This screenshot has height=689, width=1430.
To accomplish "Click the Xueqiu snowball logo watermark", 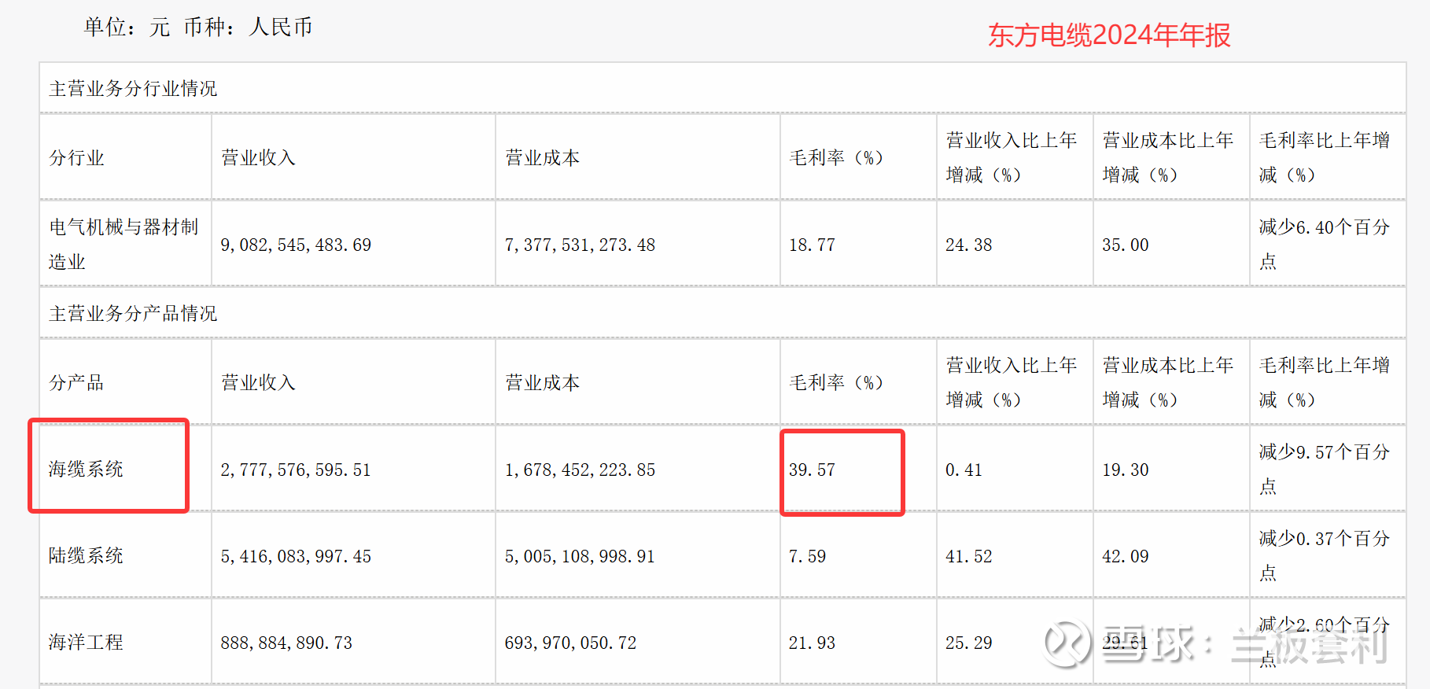I will tap(1067, 643).
